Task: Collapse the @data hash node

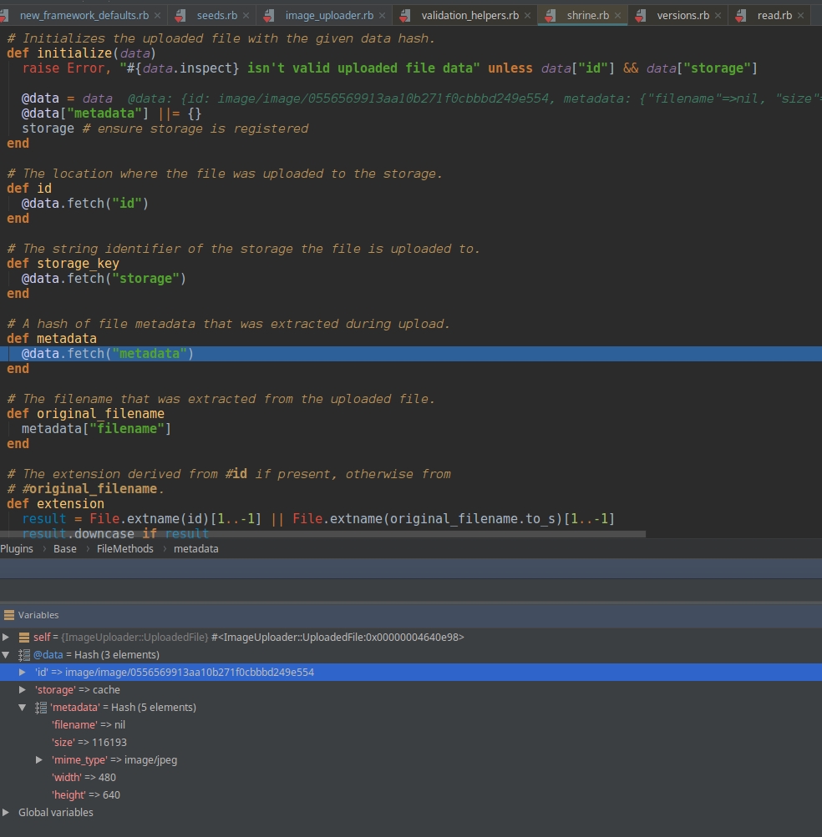Action: (6, 654)
